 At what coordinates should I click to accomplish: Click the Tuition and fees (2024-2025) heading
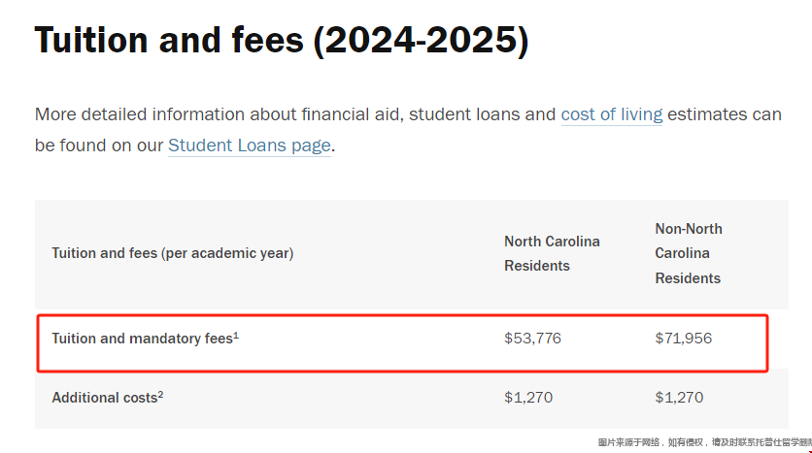point(282,41)
